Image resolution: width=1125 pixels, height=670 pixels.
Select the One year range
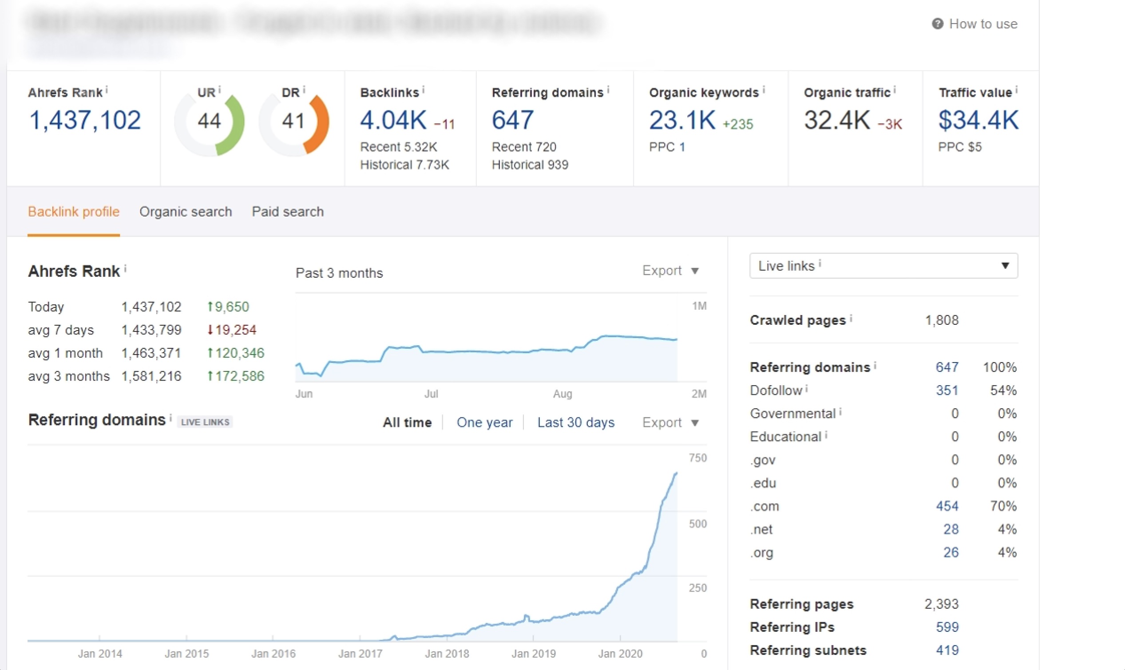pos(484,422)
